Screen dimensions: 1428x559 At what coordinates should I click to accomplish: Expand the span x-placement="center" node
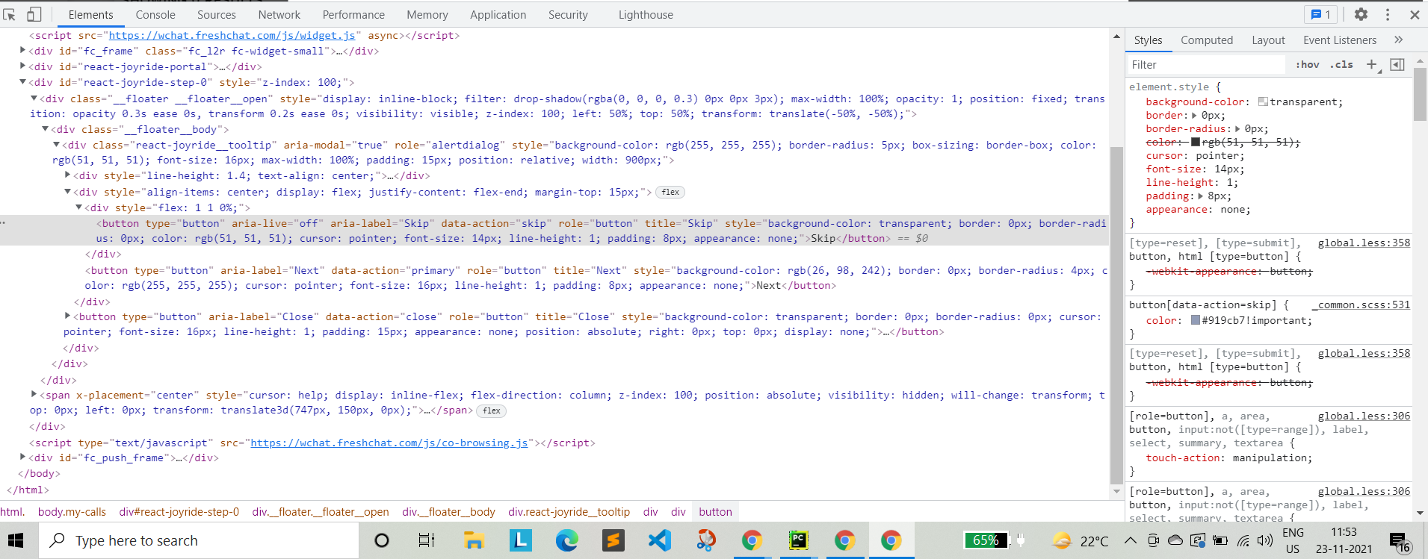pos(34,395)
